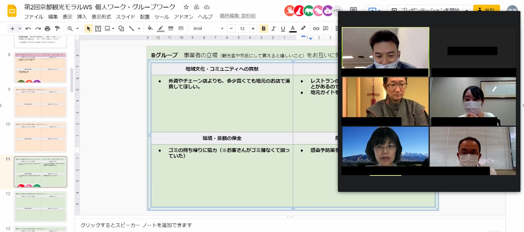
Task: Expand the zoom level dropdown arrow
Action: [78, 29]
